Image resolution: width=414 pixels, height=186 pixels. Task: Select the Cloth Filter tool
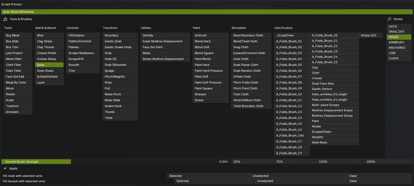tap(18, 65)
